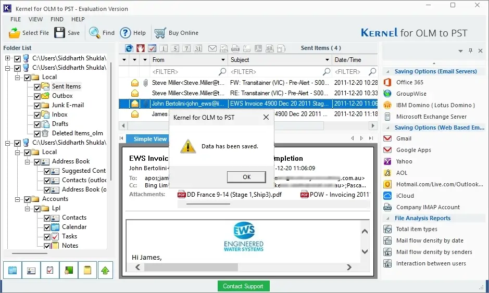The height and width of the screenshot is (293, 489).
Task: Click the RTF export icon
Action: pos(247,48)
